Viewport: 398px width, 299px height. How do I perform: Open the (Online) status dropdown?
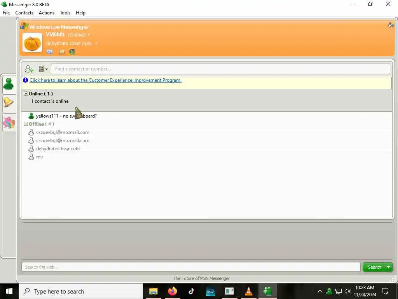tap(79, 35)
